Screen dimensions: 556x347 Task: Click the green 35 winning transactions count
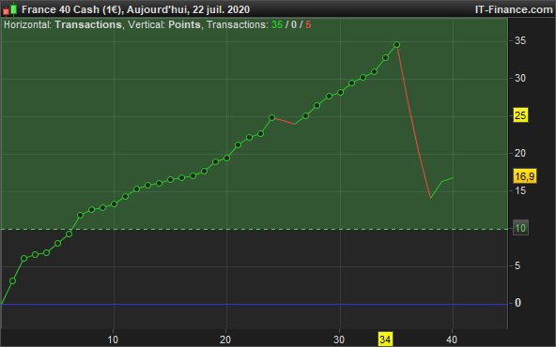click(x=277, y=24)
